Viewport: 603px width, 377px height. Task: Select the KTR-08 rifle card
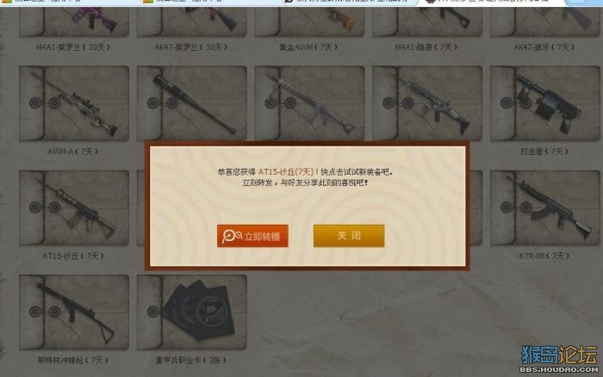coord(545,208)
